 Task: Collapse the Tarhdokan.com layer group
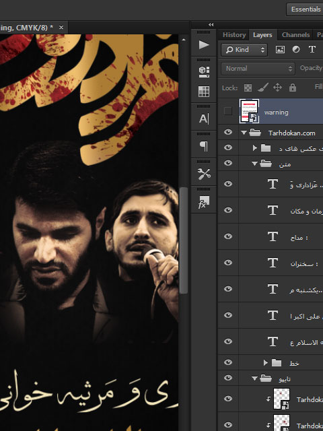(244, 133)
